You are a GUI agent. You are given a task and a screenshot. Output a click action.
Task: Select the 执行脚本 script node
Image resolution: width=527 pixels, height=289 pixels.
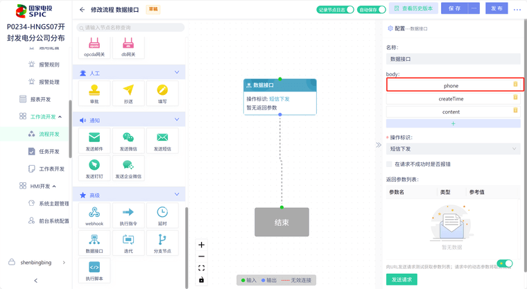pyautogui.click(x=94, y=270)
